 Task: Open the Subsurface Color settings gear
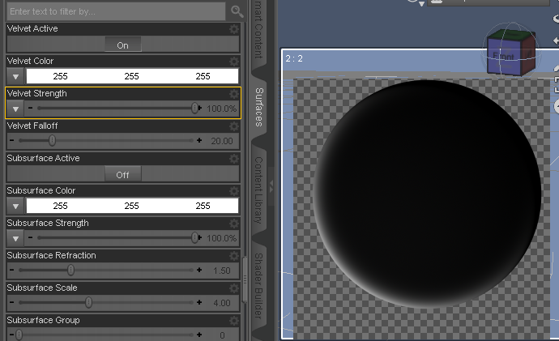(234, 191)
